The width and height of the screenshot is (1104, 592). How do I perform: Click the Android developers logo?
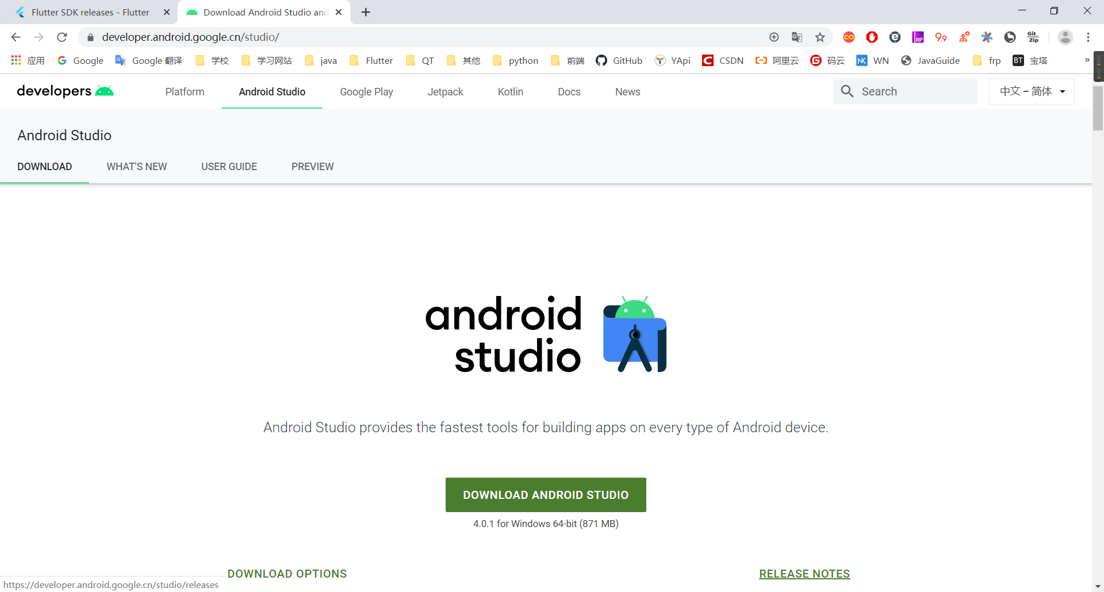click(x=65, y=91)
